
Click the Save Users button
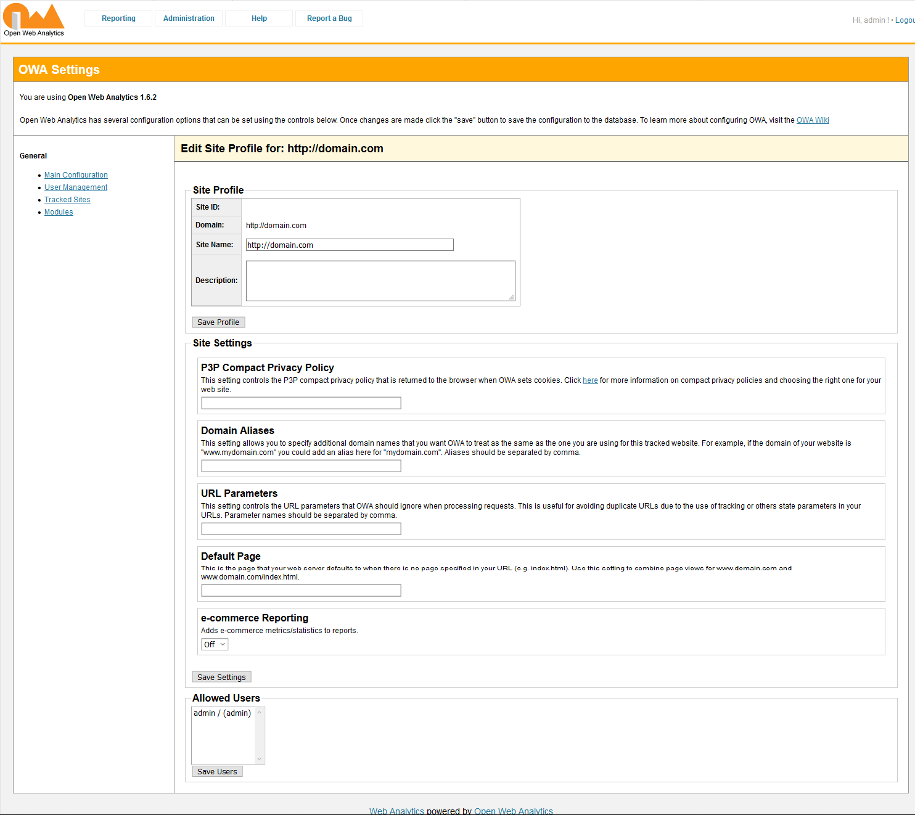click(x=217, y=772)
